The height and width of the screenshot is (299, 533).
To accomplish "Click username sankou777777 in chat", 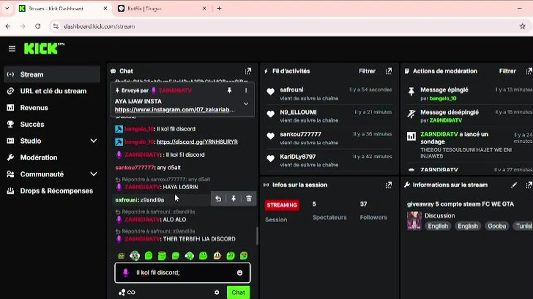I will (135, 167).
